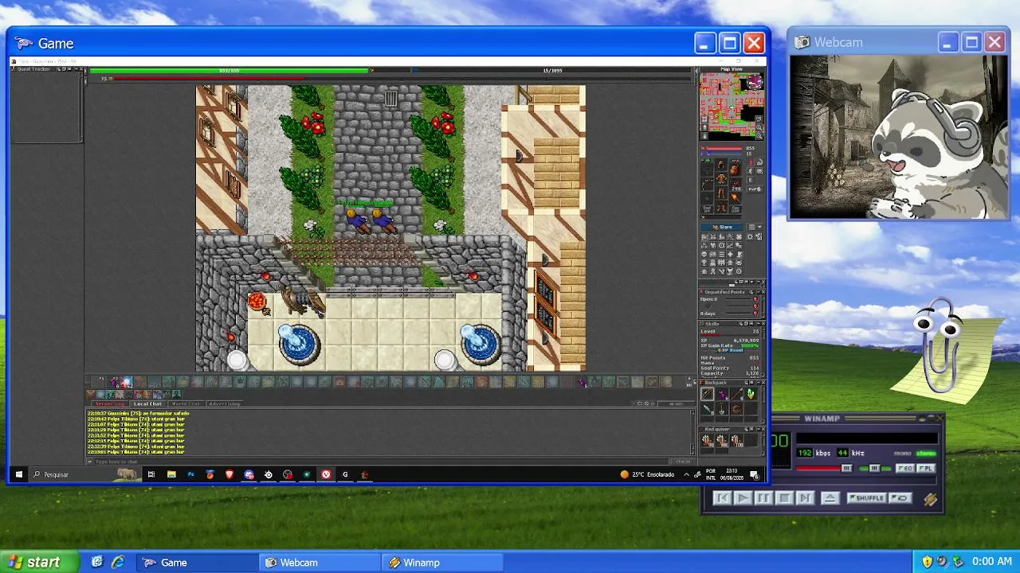
Task: Play the track in Winamp
Action: click(742, 498)
